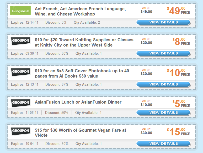View details for French Language Workshop deal
Image resolution: width=203 pixels, height=153 pixels.
[x=163, y=22]
